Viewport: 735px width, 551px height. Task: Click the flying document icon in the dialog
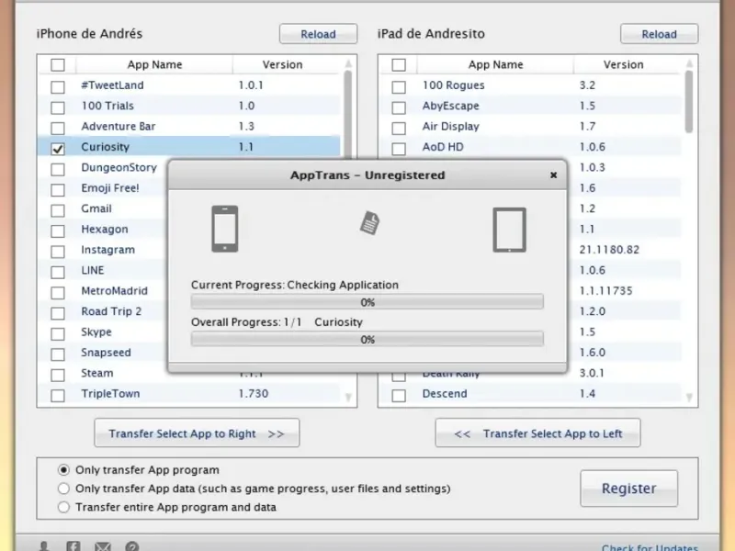click(x=370, y=222)
